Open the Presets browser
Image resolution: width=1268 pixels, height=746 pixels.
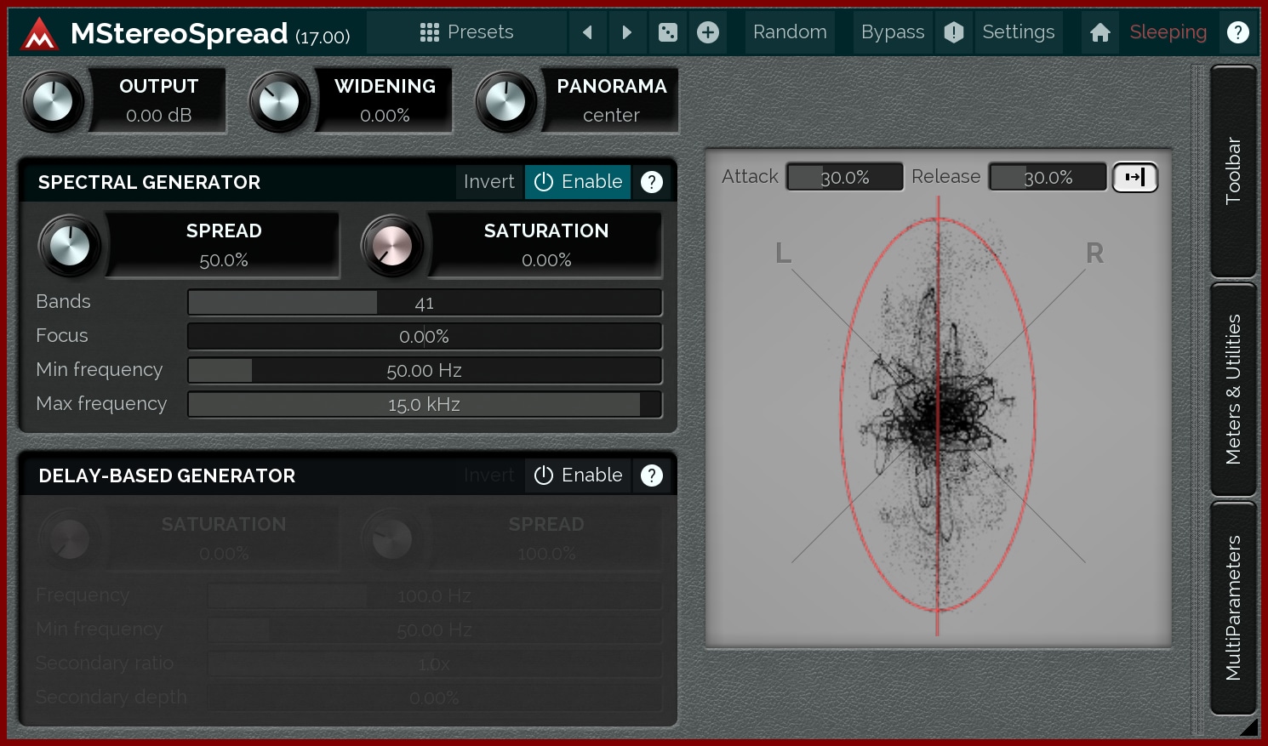467,32
